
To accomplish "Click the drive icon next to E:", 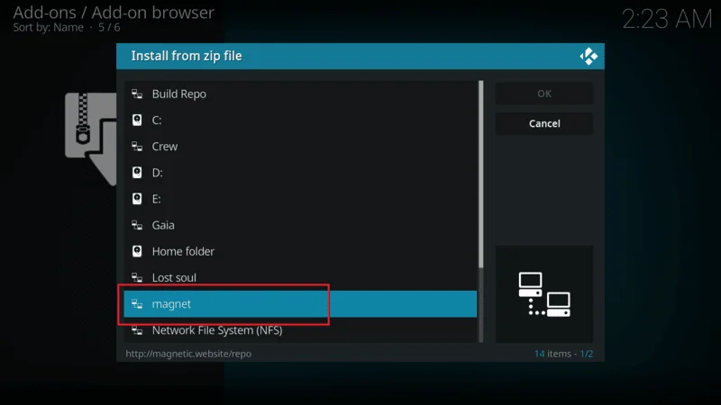I will (x=137, y=198).
